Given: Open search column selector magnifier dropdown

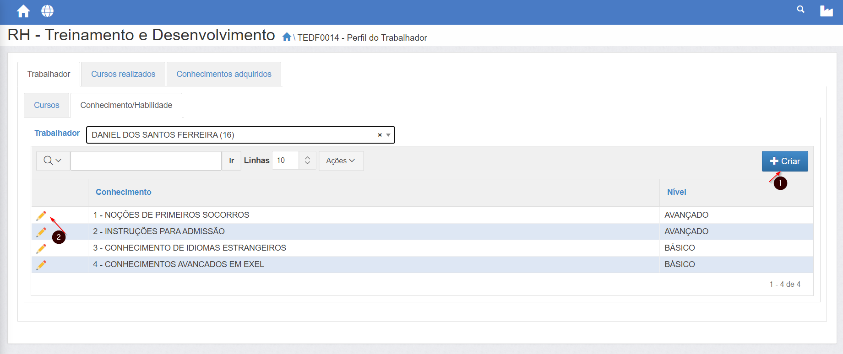Looking at the screenshot, I should (x=53, y=161).
